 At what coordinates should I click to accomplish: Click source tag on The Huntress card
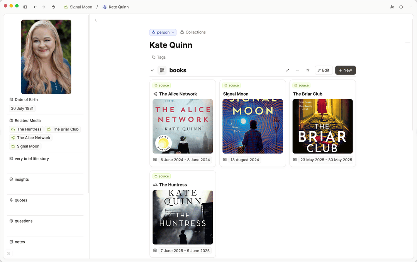click(161, 176)
